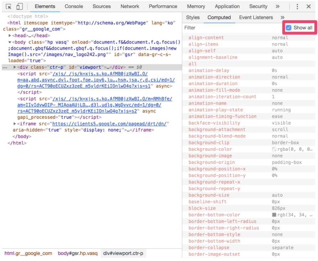Viewport: 318px width, 261px height.
Task: Expand the head element node
Action: coord(10,36)
